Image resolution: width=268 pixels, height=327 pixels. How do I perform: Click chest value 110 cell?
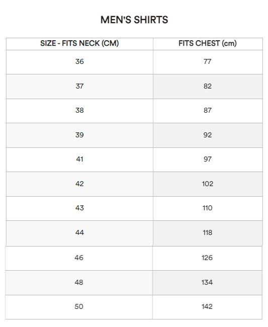(x=208, y=208)
